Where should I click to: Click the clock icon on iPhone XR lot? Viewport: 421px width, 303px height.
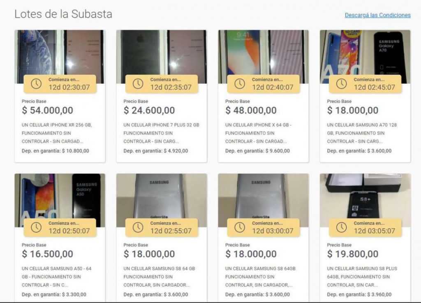[36, 84]
